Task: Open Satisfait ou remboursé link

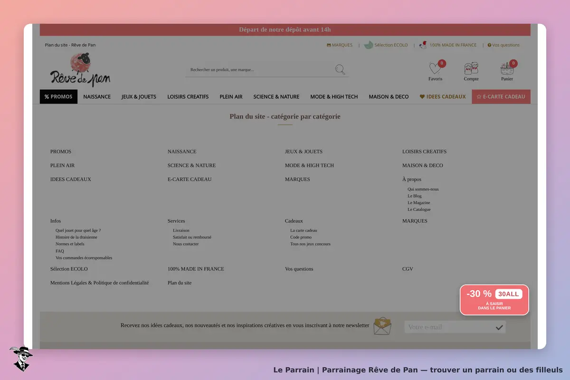Action: (x=192, y=237)
